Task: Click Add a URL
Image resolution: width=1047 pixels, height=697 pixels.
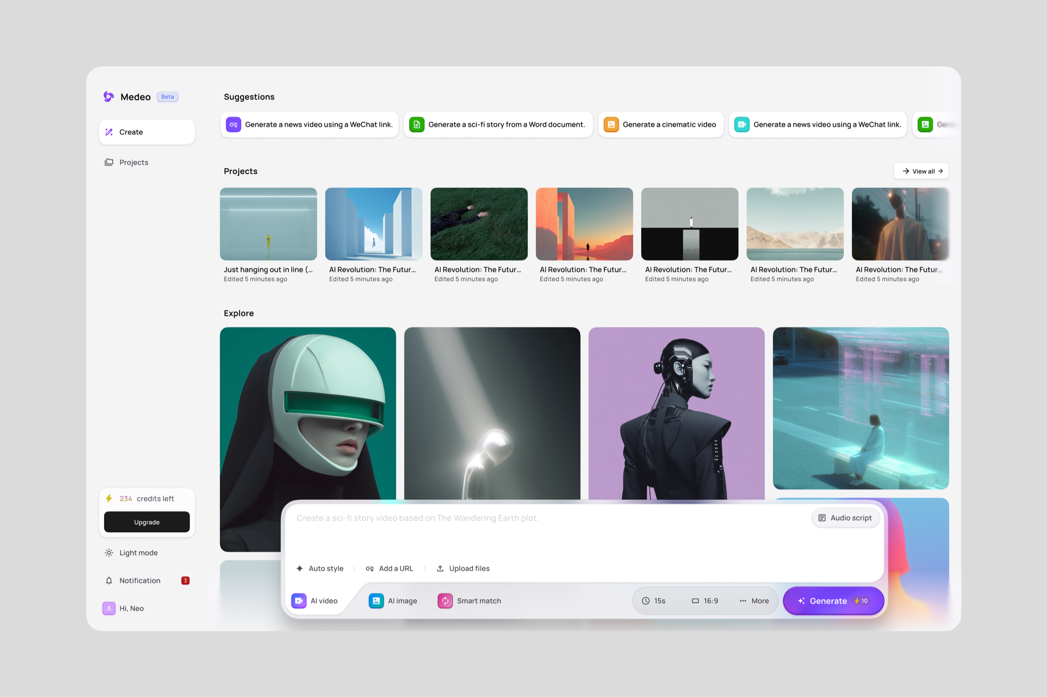Action: (x=389, y=569)
